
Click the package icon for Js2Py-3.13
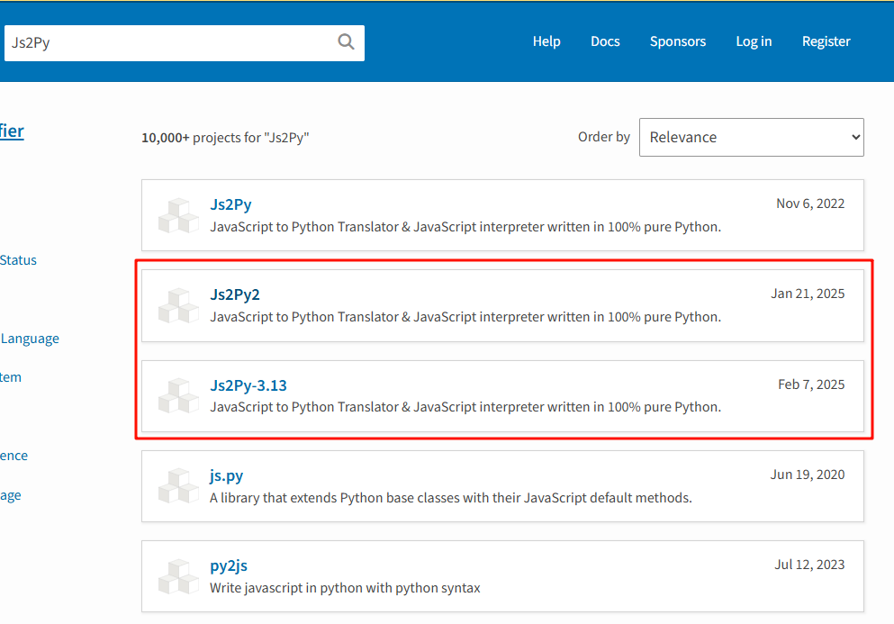click(x=178, y=395)
